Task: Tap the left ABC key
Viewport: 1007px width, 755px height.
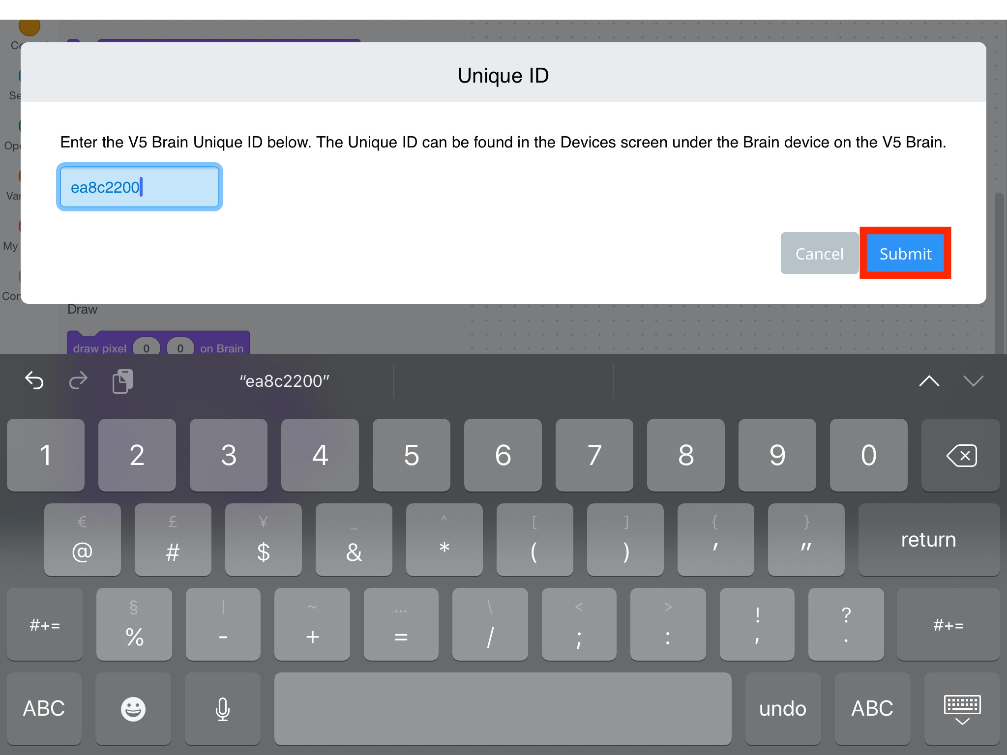Action: coord(44,709)
